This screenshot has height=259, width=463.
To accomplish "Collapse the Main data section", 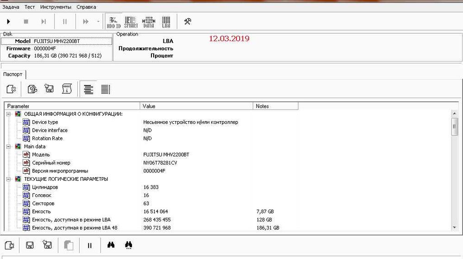I will (x=8, y=146).
